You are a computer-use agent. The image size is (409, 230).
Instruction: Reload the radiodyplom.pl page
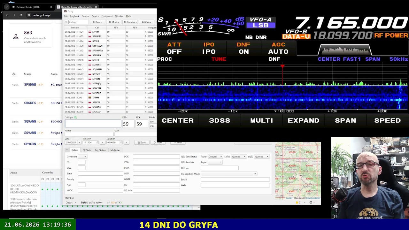[x=21, y=15]
